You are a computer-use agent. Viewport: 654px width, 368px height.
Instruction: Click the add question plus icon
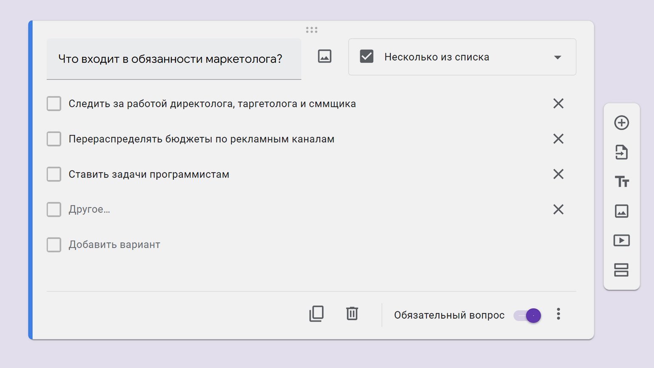(x=621, y=123)
